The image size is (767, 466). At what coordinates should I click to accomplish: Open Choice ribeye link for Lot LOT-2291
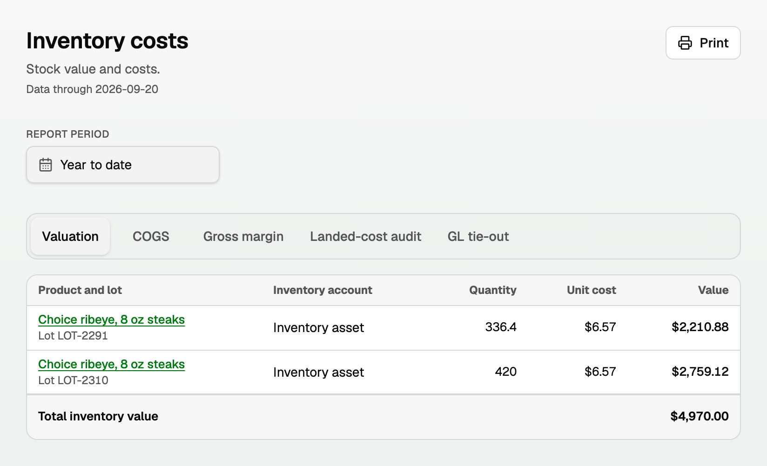point(112,320)
